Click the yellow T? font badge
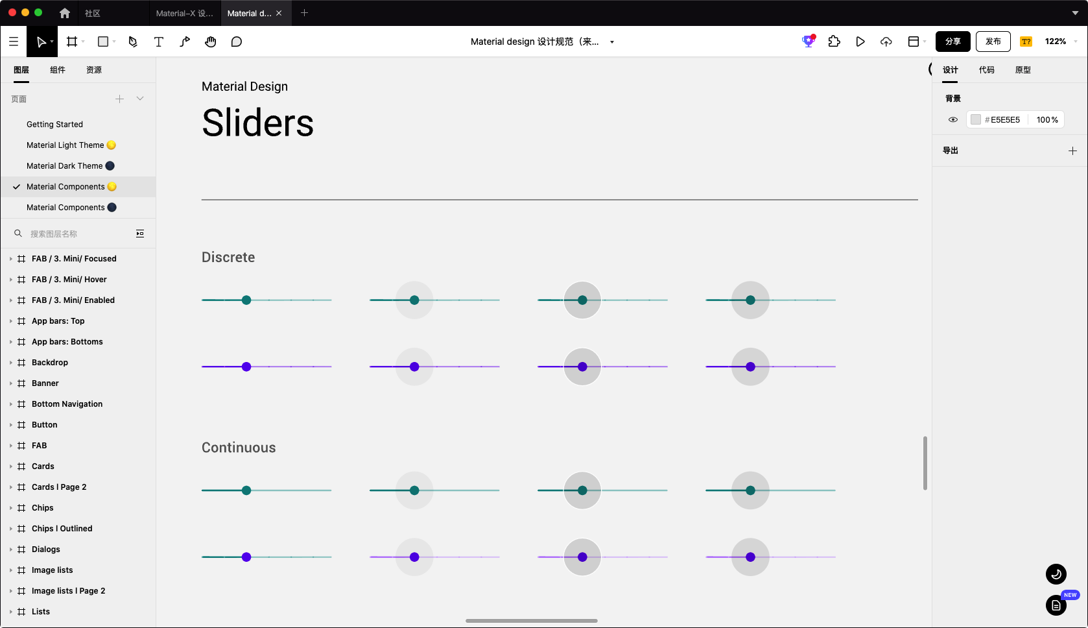This screenshot has width=1088, height=628. 1026,42
